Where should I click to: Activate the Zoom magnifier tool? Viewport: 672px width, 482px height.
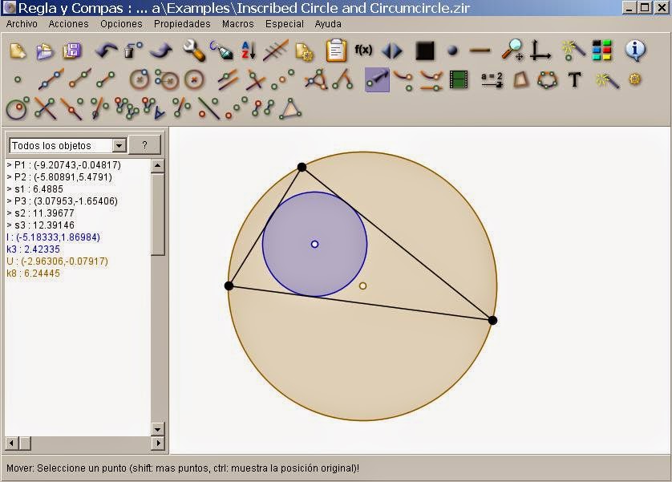513,48
